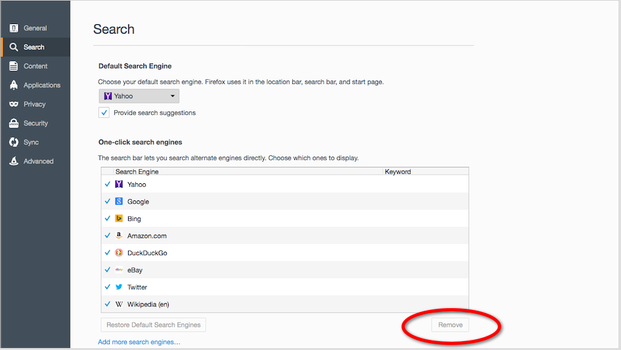Open the Advanced preferences tab
This screenshot has height=350, width=621.
click(36, 161)
